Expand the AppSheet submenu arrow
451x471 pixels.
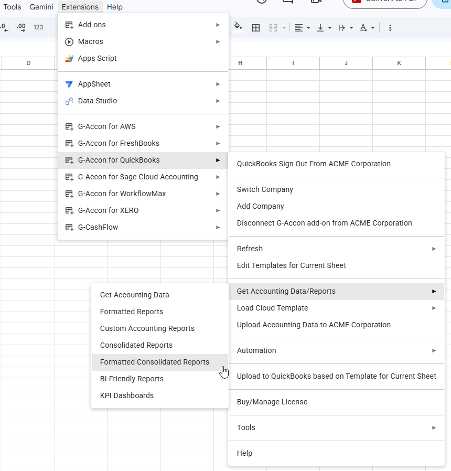coord(218,84)
